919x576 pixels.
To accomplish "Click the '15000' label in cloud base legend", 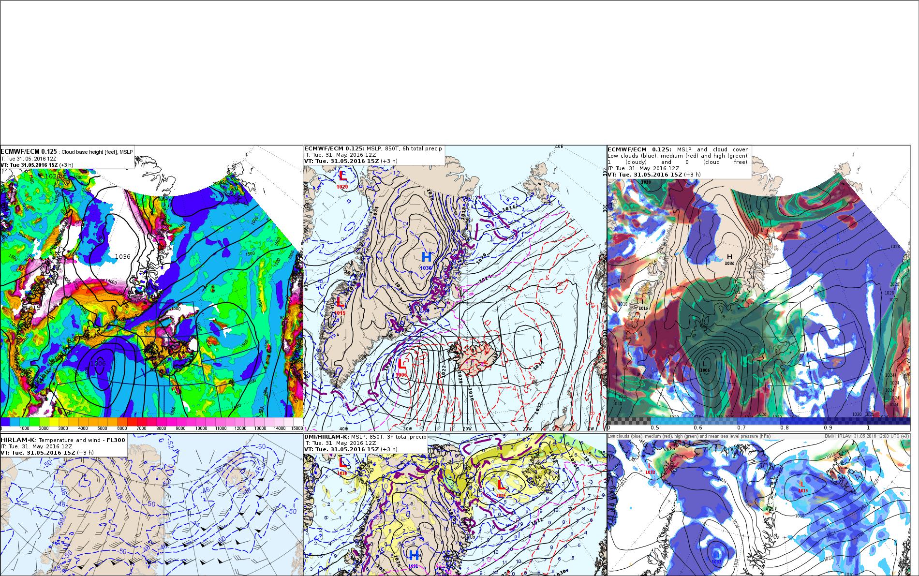I will (297, 428).
